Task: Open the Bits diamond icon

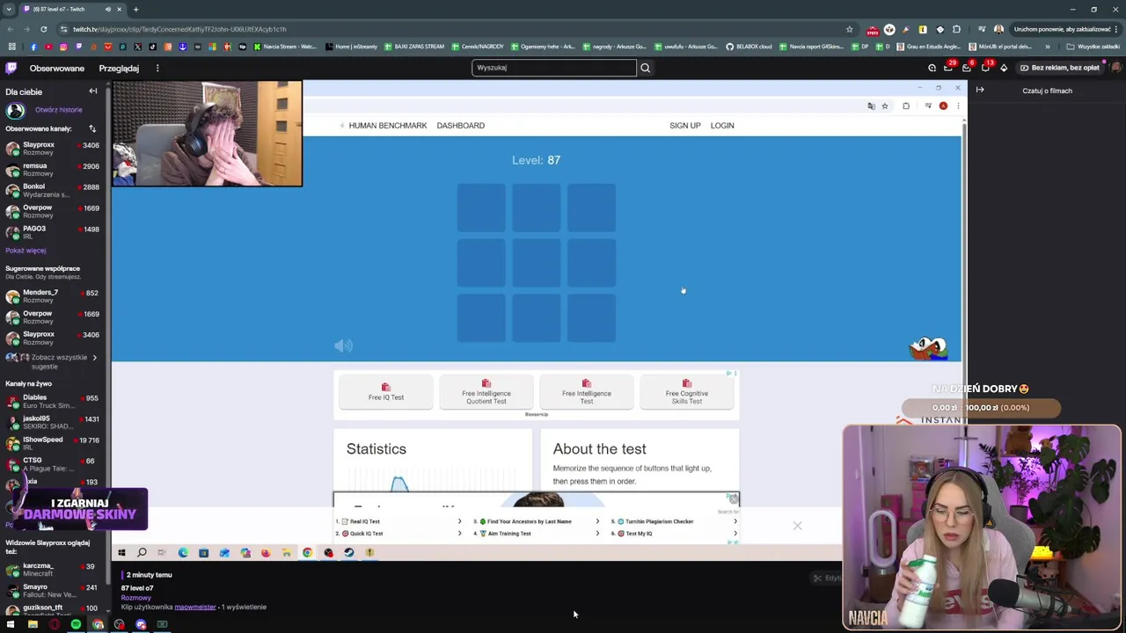Action: pyautogui.click(x=1004, y=68)
